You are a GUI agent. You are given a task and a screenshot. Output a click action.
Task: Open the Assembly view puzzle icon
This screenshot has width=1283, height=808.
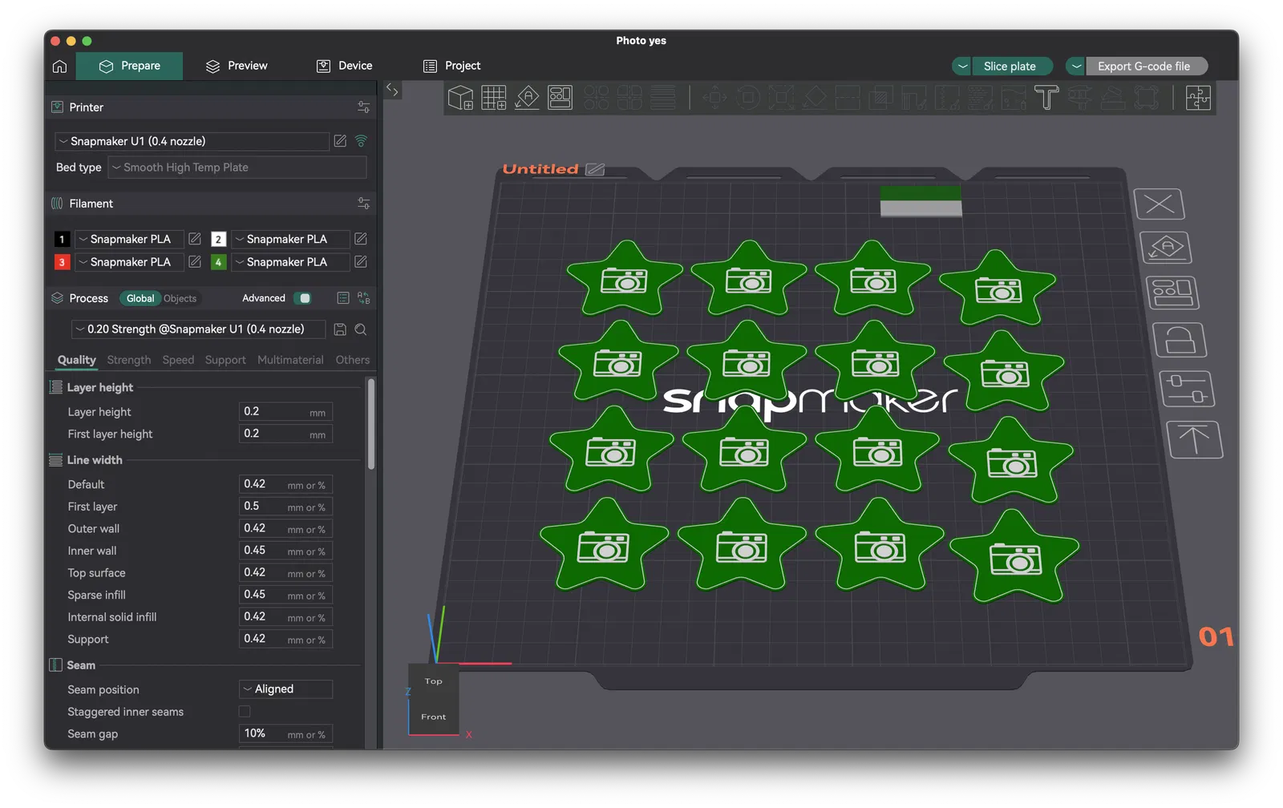tap(1198, 98)
